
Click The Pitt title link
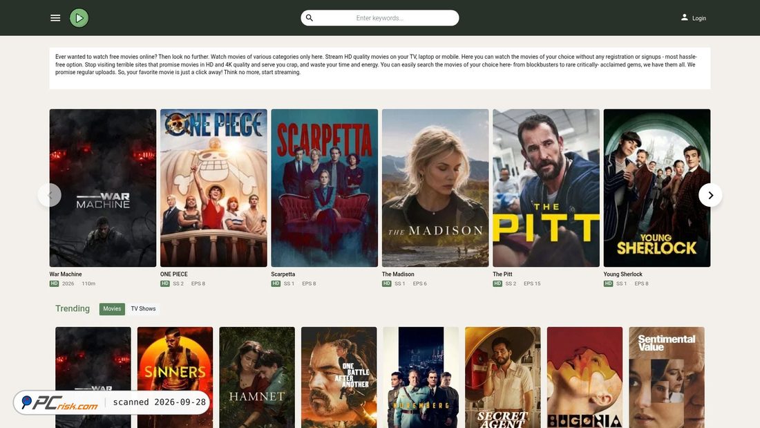tap(502, 275)
